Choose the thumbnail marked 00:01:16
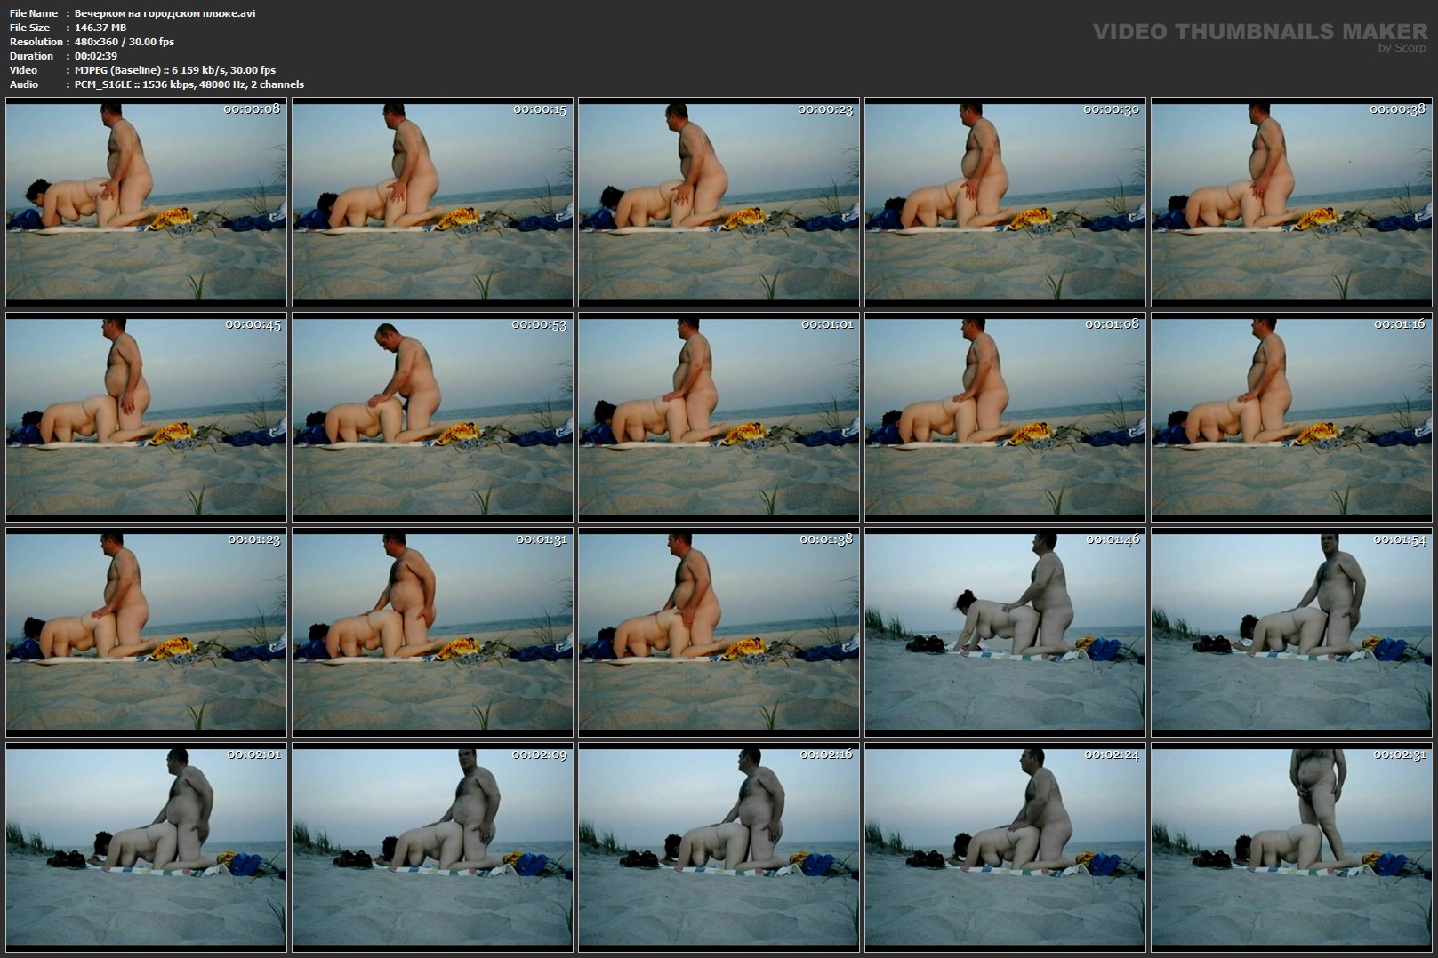This screenshot has width=1438, height=958. tap(1291, 417)
